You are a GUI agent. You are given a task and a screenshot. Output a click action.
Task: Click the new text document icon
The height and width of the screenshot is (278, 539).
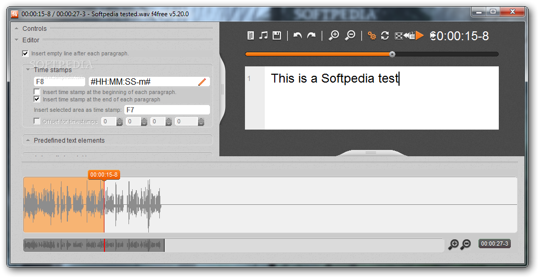(251, 36)
